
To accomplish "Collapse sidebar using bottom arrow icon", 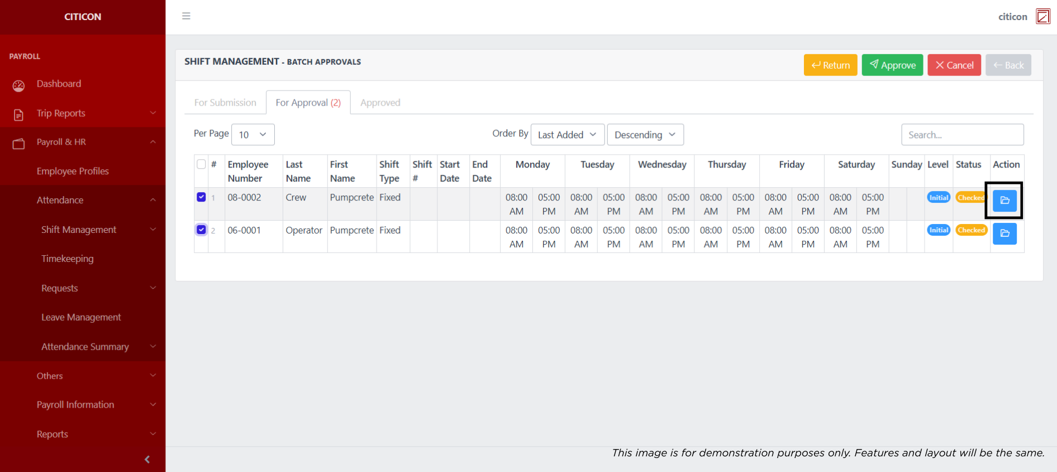I will point(147,459).
